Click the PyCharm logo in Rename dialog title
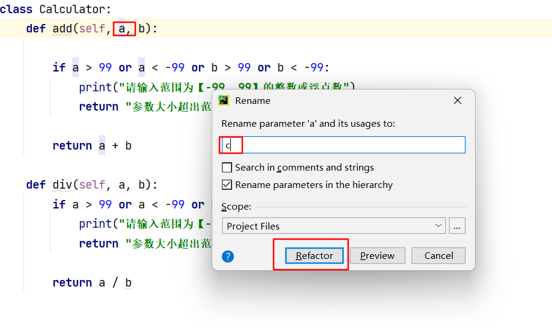The width and height of the screenshot is (552, 328). [x=224, y=100]
